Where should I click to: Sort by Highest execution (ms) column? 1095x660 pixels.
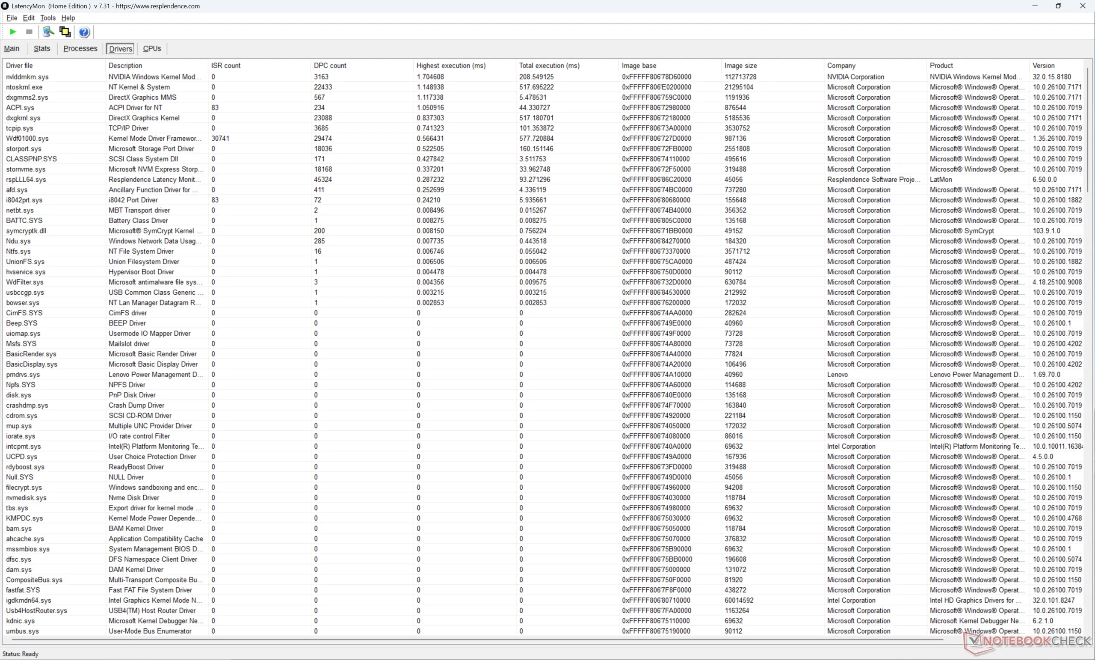(x=451, y=65)
